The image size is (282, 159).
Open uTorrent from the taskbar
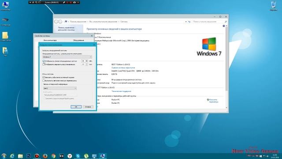tap(86, 156)
